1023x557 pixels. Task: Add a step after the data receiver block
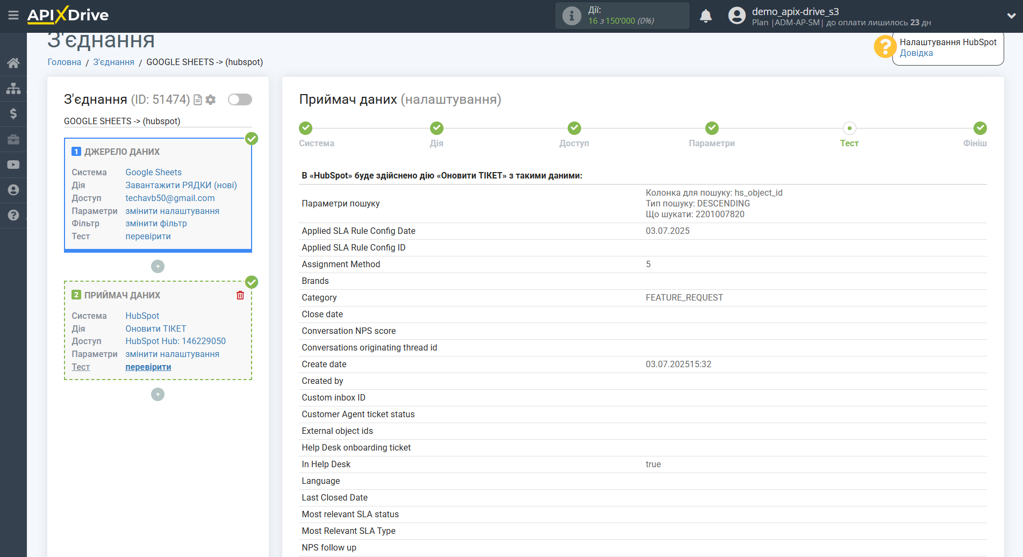tap(158, 395)
